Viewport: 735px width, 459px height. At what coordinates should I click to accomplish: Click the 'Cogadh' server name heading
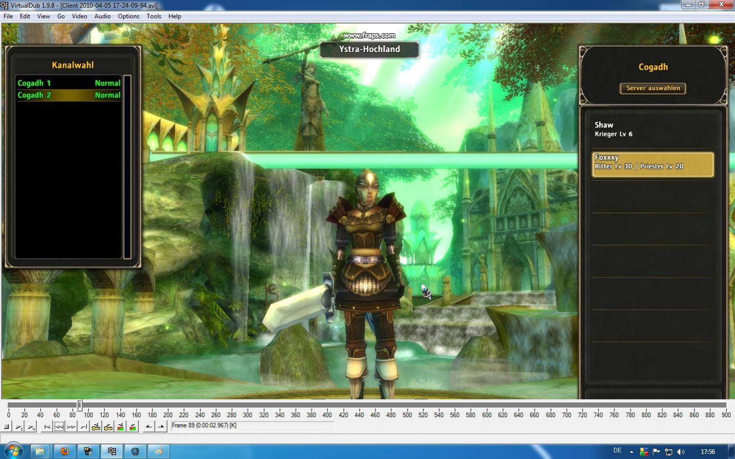[653, 67]
